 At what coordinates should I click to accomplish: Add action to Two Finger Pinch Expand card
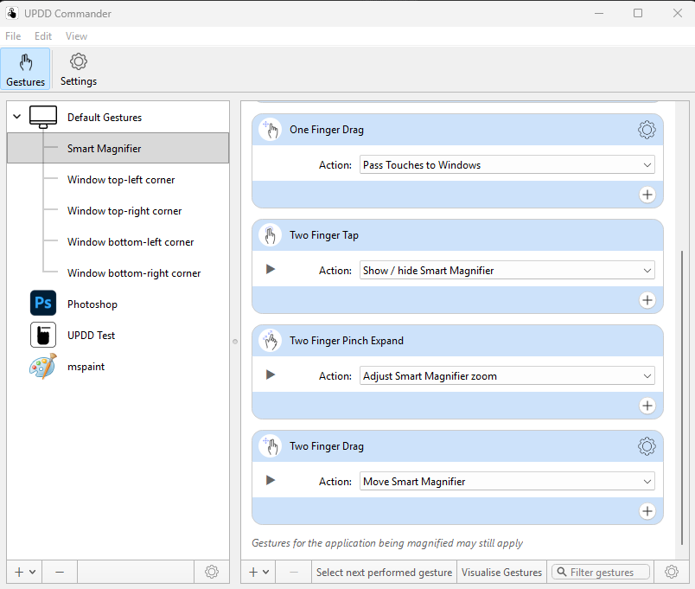(647, 406)
